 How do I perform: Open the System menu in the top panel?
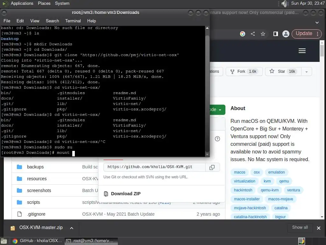coord(62,3)
